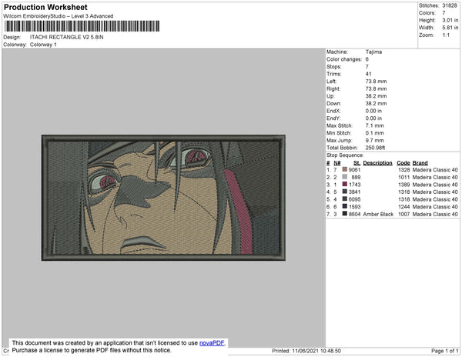Click 'Wilcom EmbroideryStudio – Level 3 Advanced' text
Image resolution: width=462 pixels, height=357 pixels.
[59, 16]
